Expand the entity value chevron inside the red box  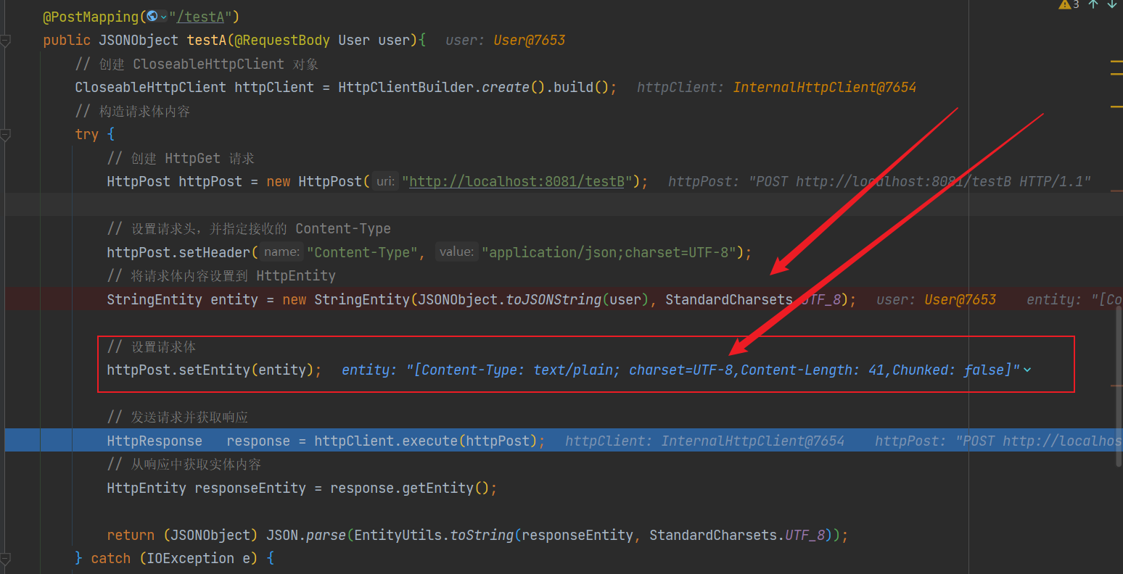click(x=1027, y=370)
